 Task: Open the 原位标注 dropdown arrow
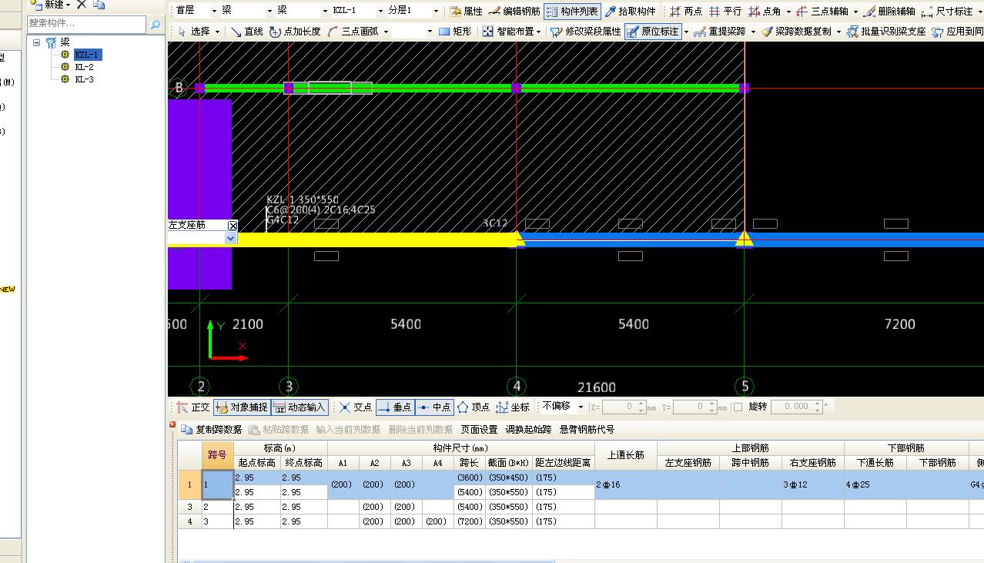pos(685,32)
